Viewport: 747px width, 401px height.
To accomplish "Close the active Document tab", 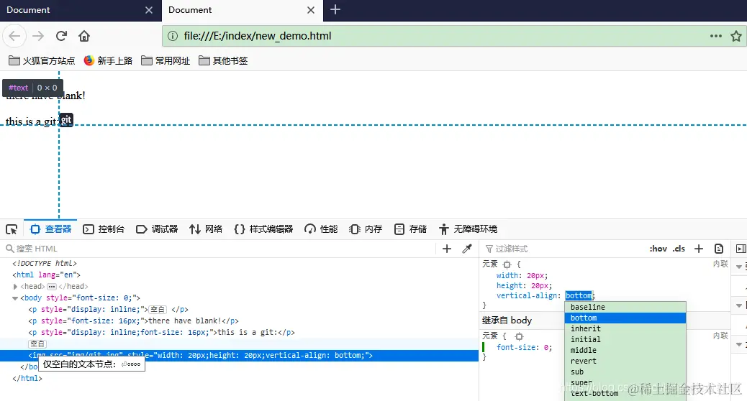I will click(x=311, y=10).
